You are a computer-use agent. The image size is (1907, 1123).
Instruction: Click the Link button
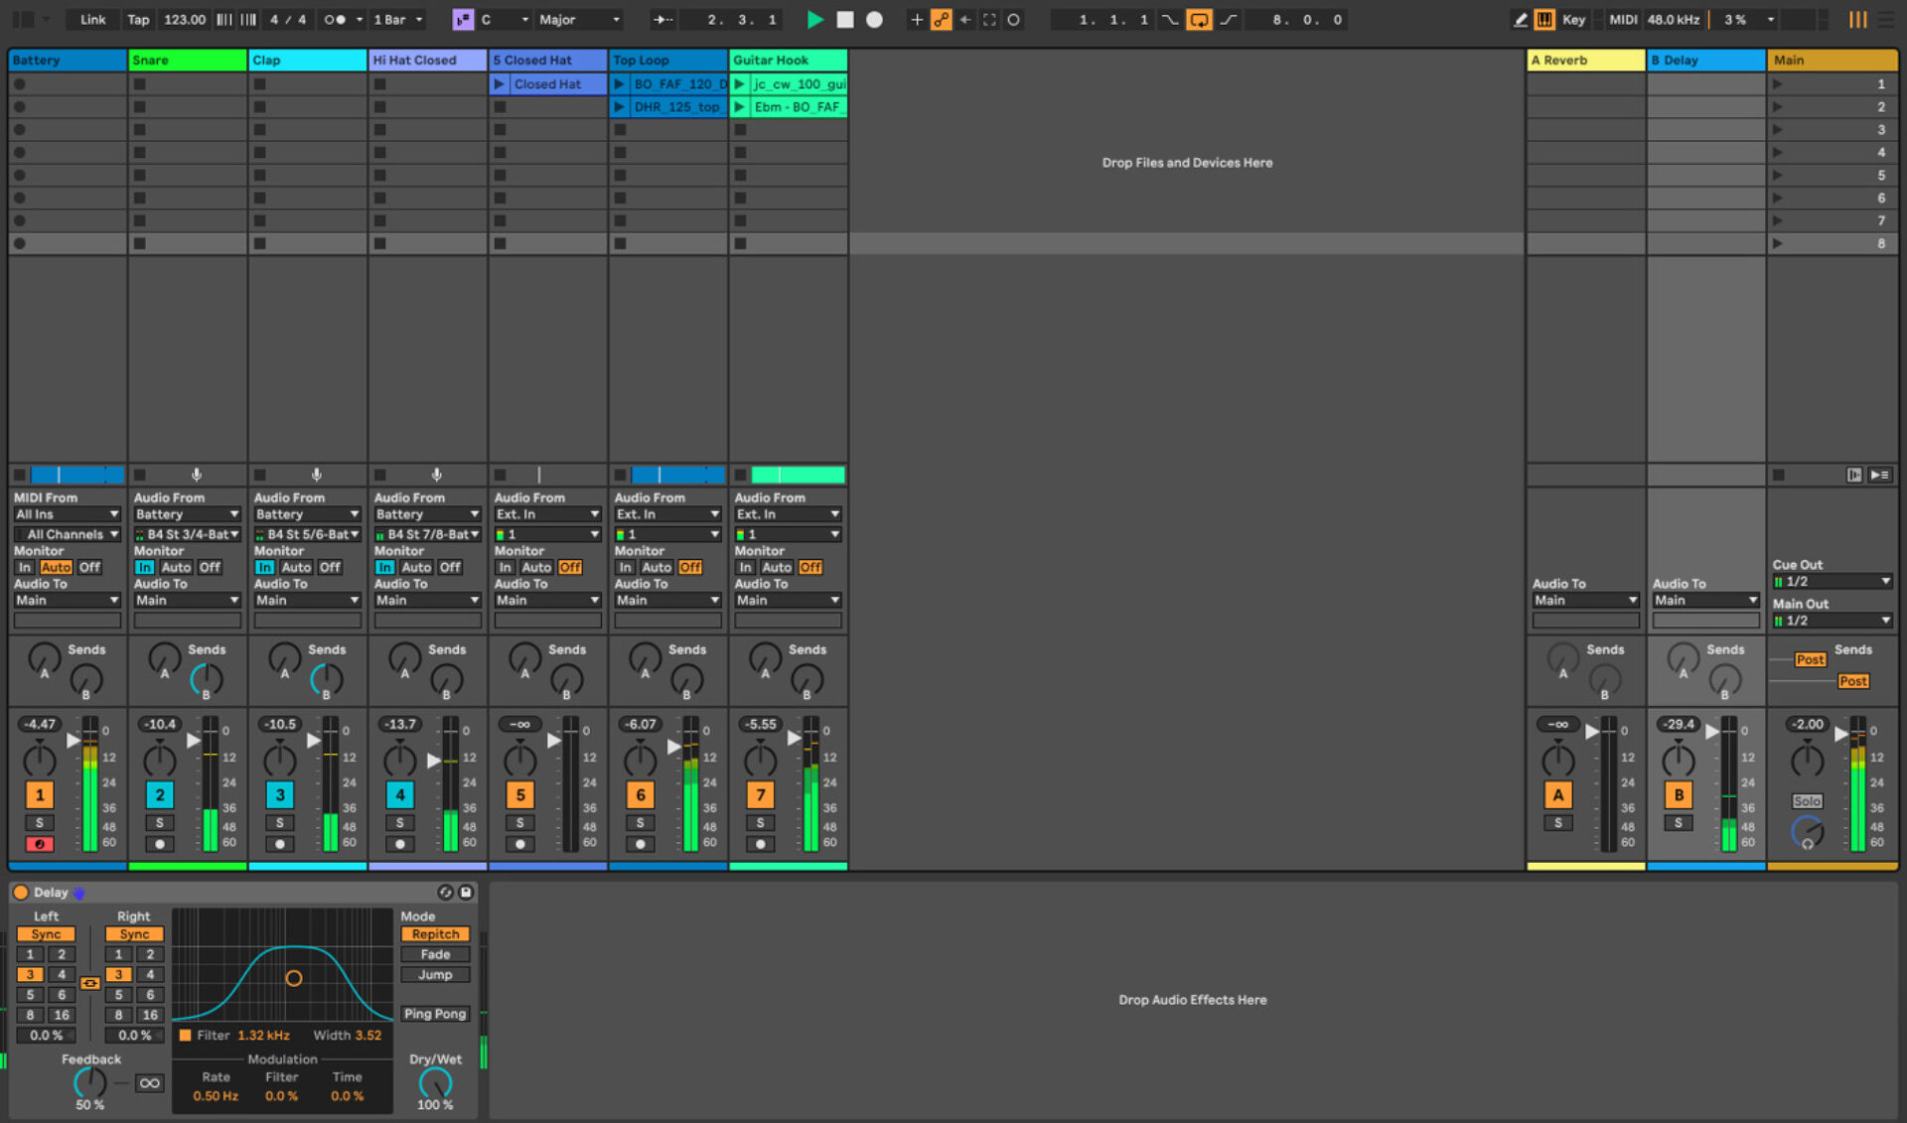[91, 19]
